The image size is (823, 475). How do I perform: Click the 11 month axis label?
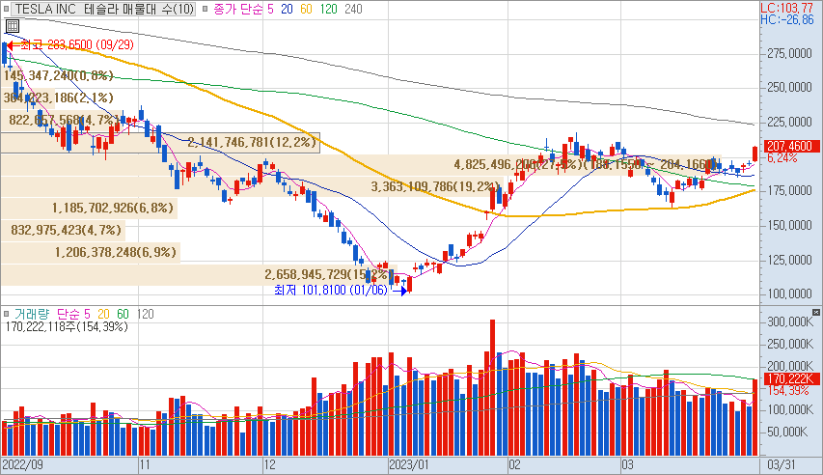point(145,465)
